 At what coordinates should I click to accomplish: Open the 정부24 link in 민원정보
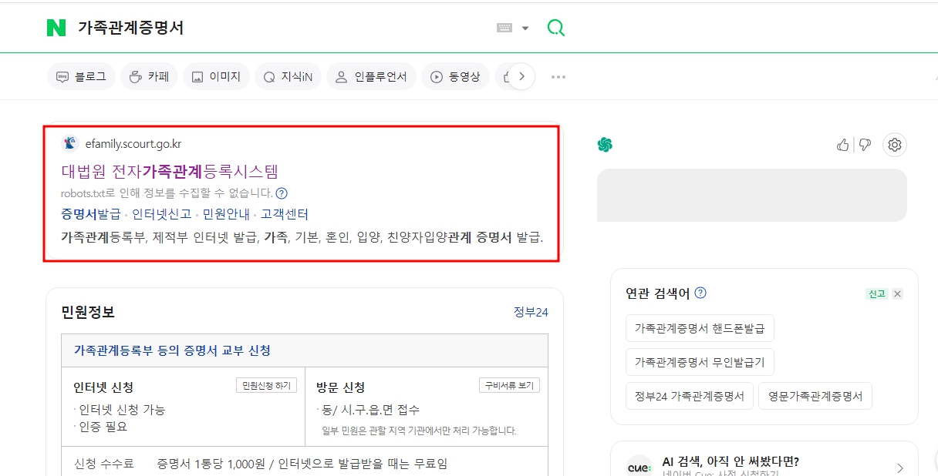[531, 312]
